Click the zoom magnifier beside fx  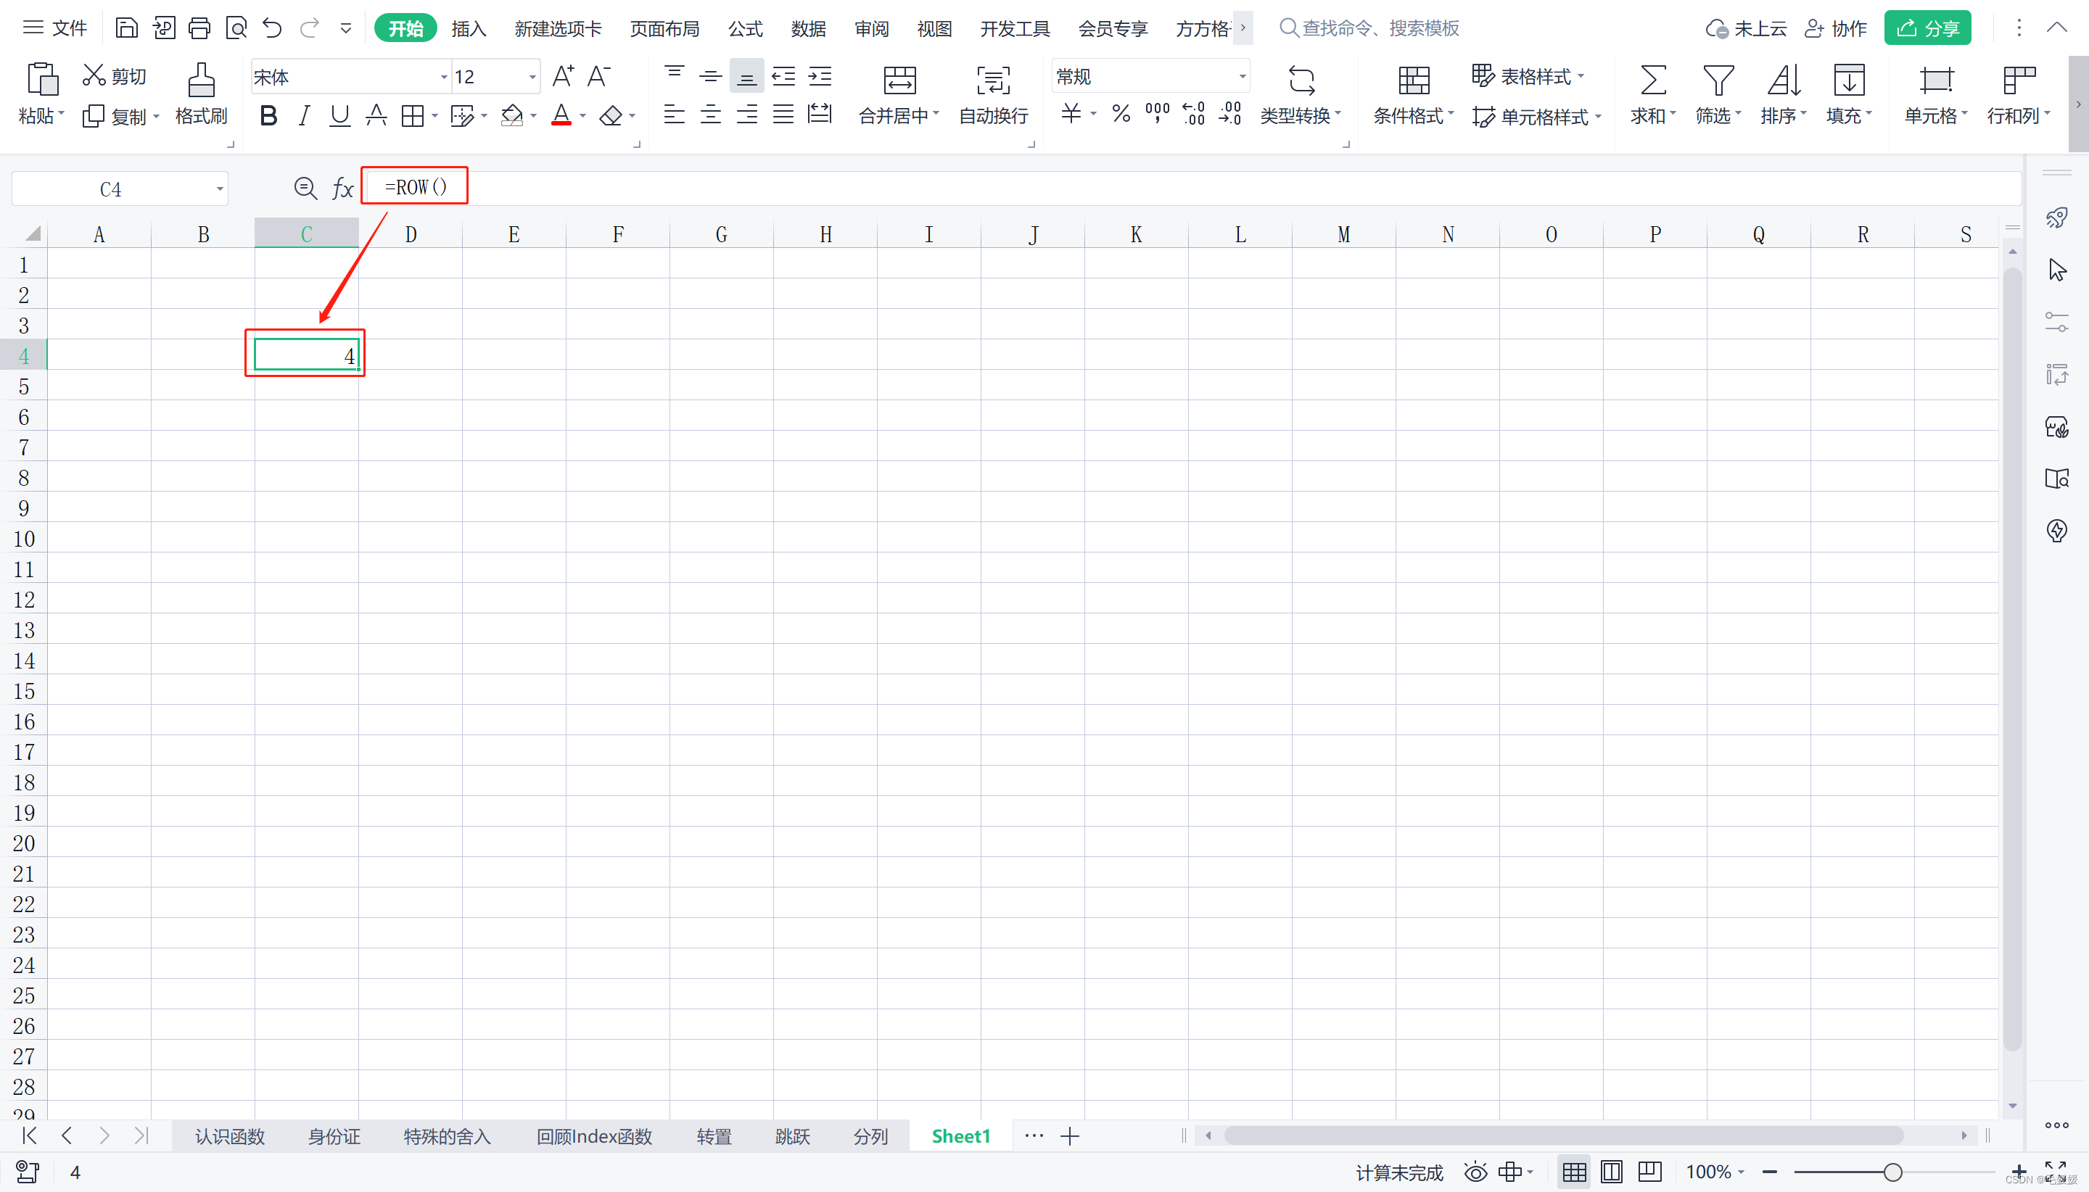[x=305, y=189]
